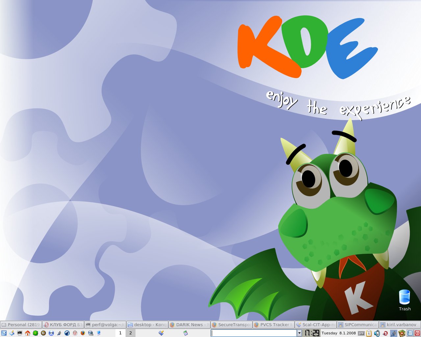Switch to virtual desktop 2
The height and width of the screenshot is (337, 421).
tap(131, 333)
